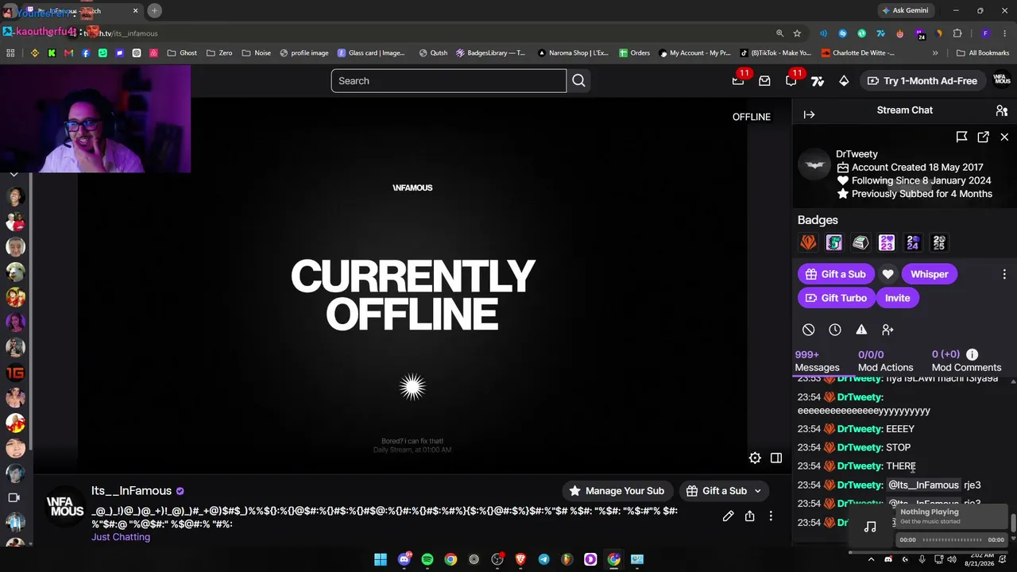Click the media widget playback progress bar
The image size is (1017, 572).
(x=952, y=540)
